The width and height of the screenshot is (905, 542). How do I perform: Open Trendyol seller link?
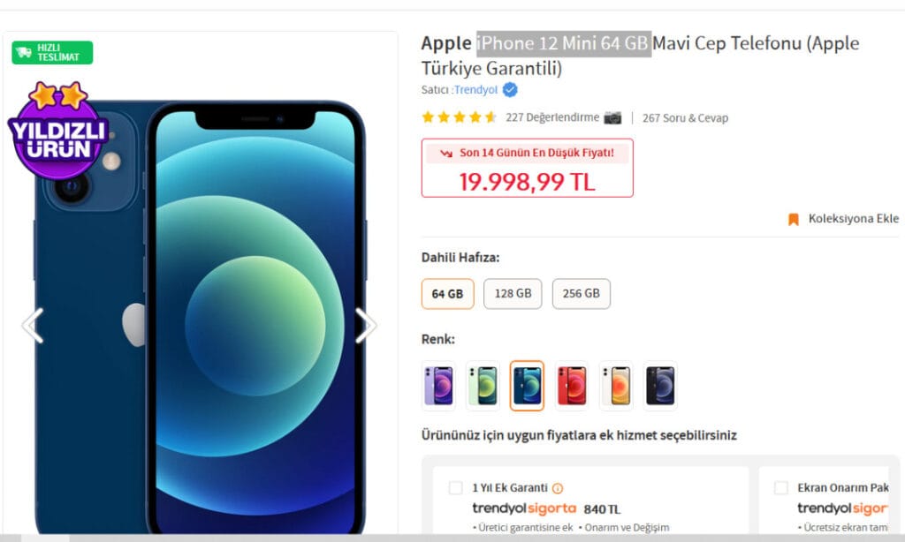click(x=475, y=90)
